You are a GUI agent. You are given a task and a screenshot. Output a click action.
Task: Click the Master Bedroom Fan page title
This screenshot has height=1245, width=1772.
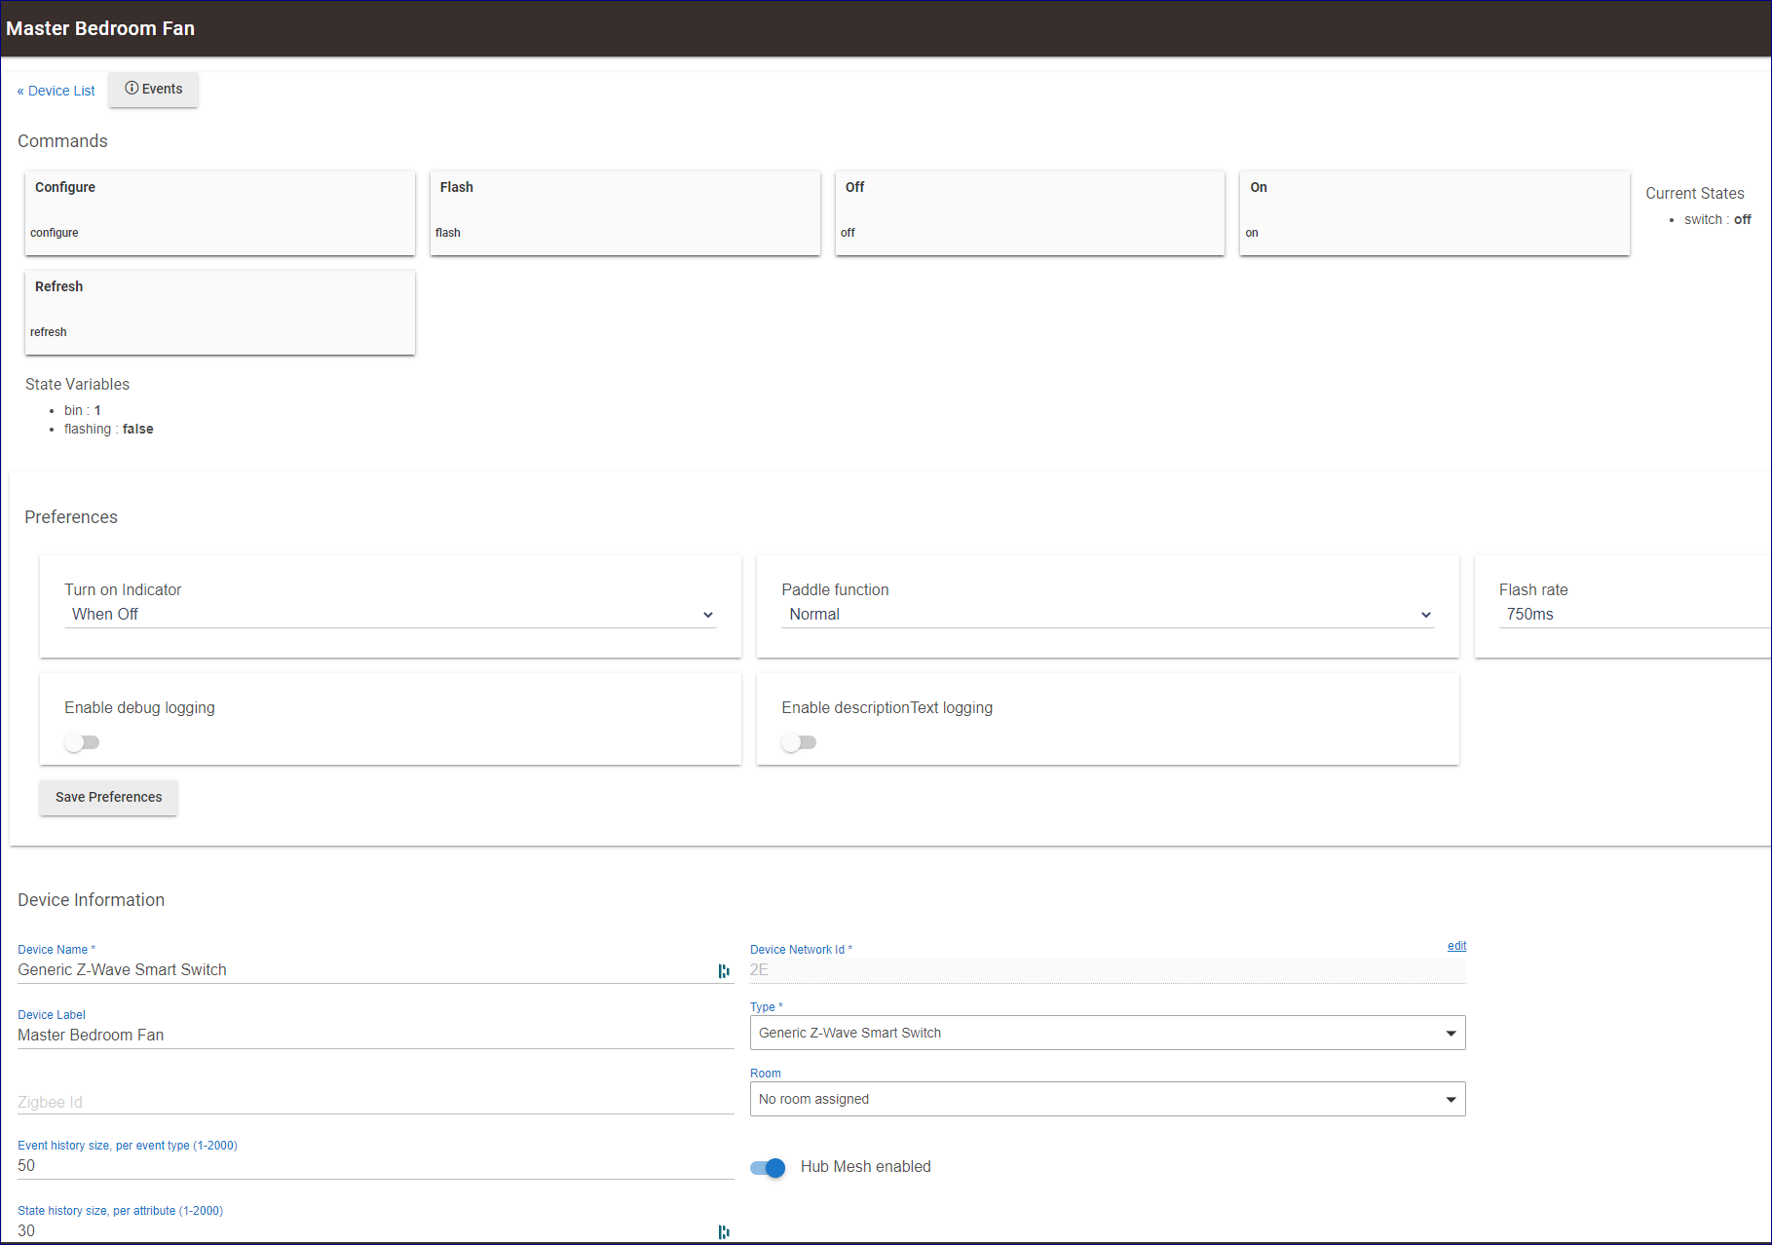[x=100, y=28]
